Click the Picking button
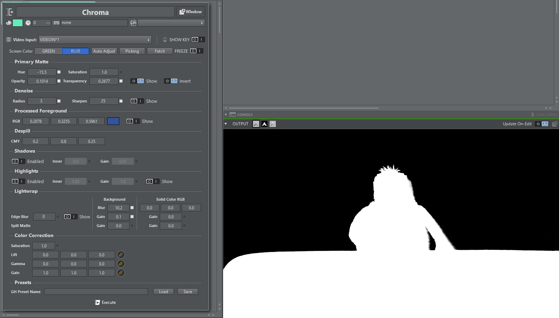This screenshot has height=318, width=559. pyautogui.click(x=132, y=51)
